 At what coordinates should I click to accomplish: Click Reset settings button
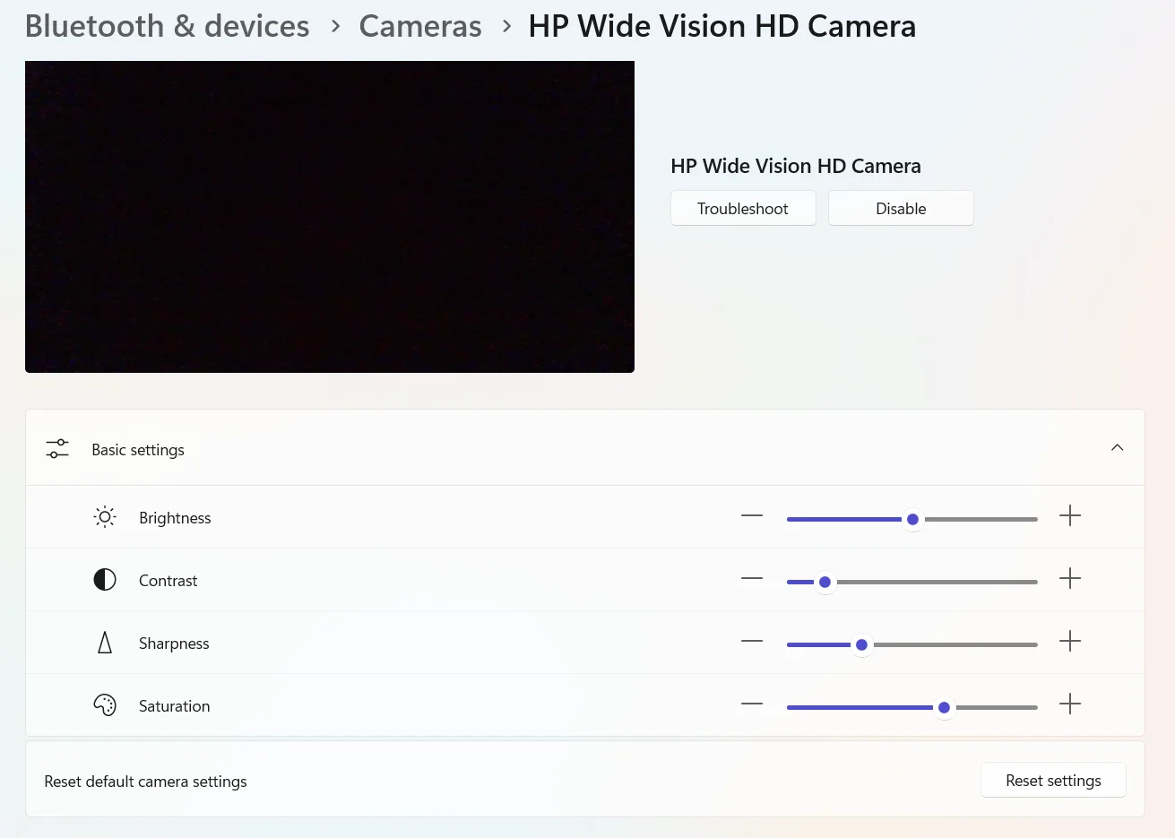click(x=1053, y=780)
